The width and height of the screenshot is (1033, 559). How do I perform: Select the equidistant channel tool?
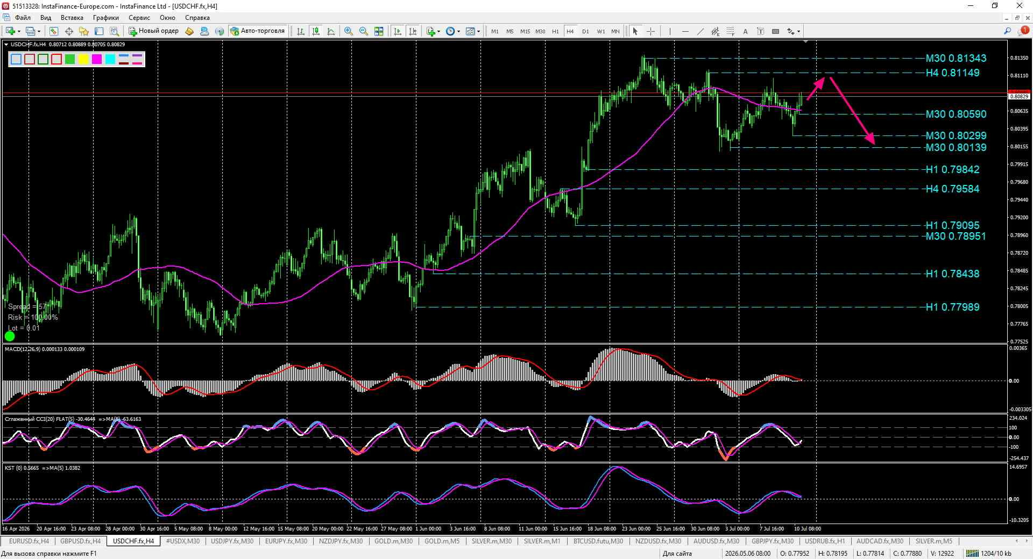tap(715, 31)
